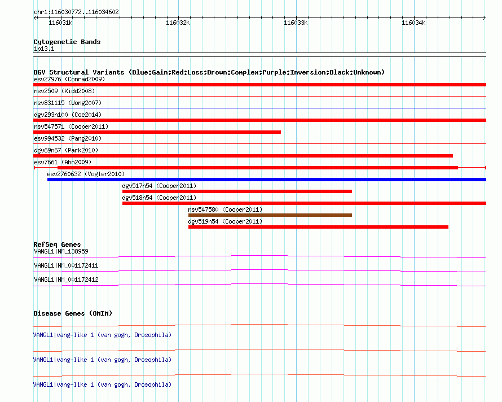
Task: Click the 116032k ruler tick label
Action: click(178, 23)
